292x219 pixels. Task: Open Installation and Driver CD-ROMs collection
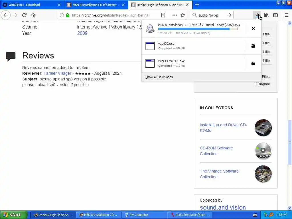click(224, 128)
